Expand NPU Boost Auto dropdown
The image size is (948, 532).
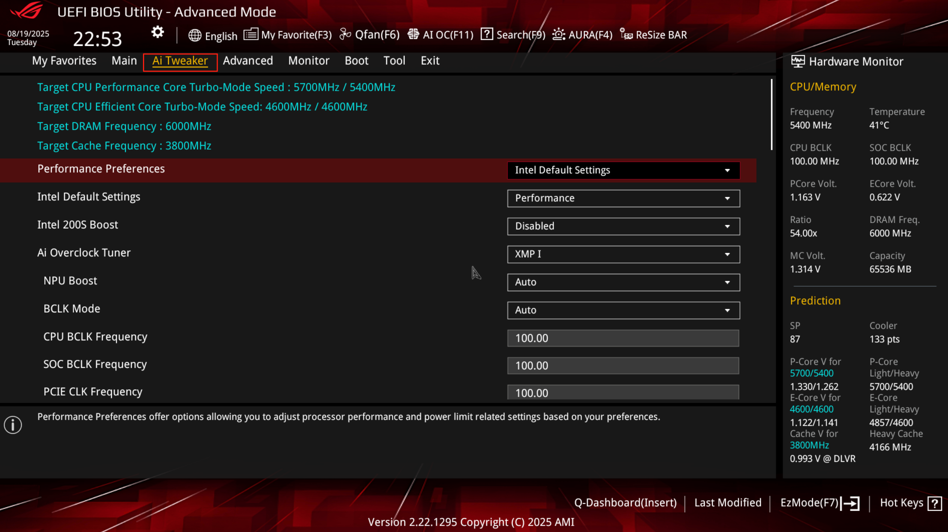pyautogui.click(x=623, y=282)
